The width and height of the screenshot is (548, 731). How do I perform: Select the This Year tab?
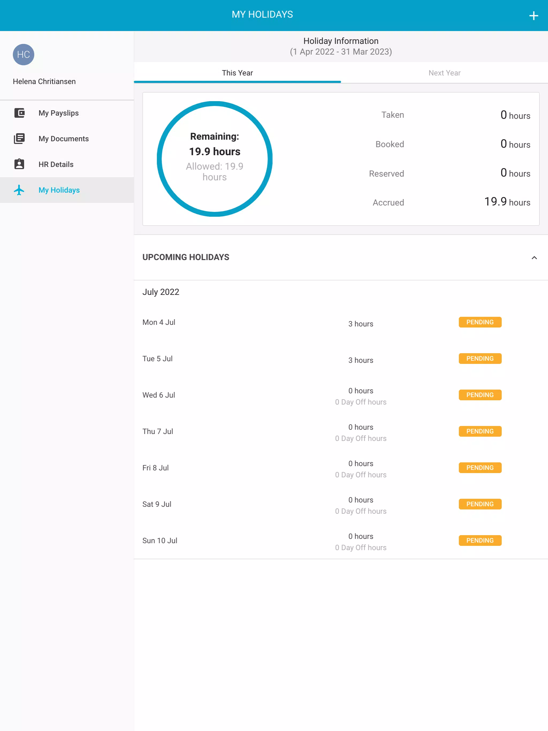click(237, 73)
